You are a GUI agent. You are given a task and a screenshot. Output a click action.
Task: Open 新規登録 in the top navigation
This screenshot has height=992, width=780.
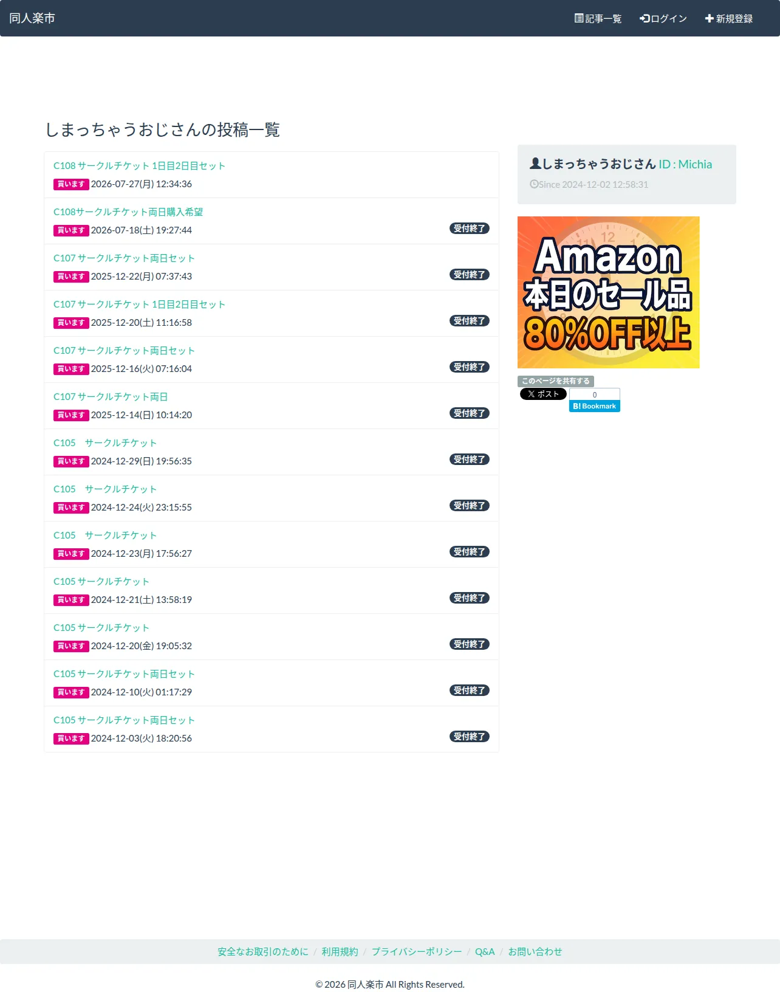click(x=729, y=18)
